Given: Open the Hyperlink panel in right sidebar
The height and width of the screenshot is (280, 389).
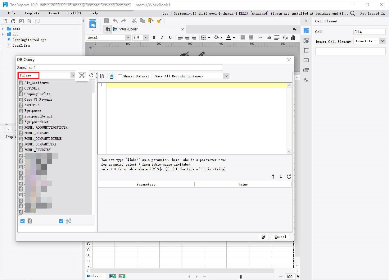Looking at the screenshot, I should (306, 80).
